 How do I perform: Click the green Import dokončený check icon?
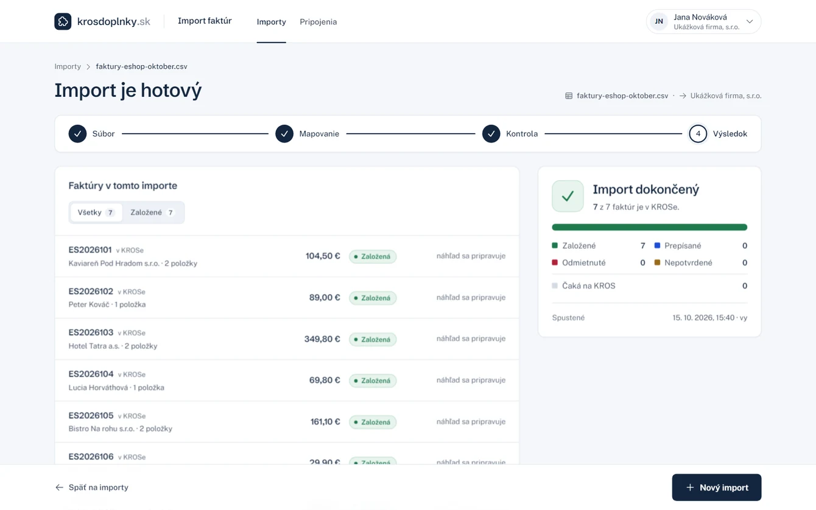click(568, 196)
